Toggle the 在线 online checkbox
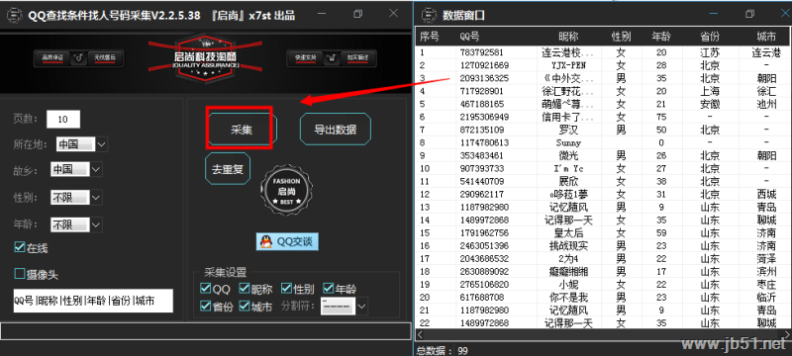The height and width of the screenshot is (356, 792). 20,247
